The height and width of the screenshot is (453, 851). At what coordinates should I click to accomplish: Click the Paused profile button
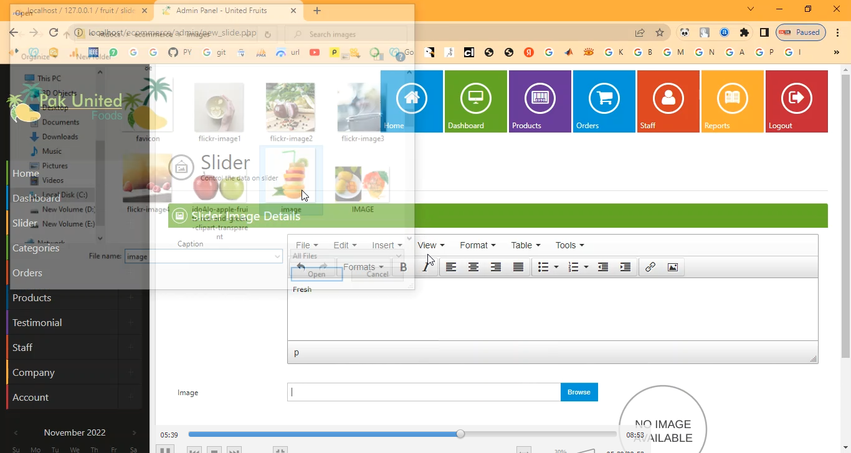tap(801, 32)
